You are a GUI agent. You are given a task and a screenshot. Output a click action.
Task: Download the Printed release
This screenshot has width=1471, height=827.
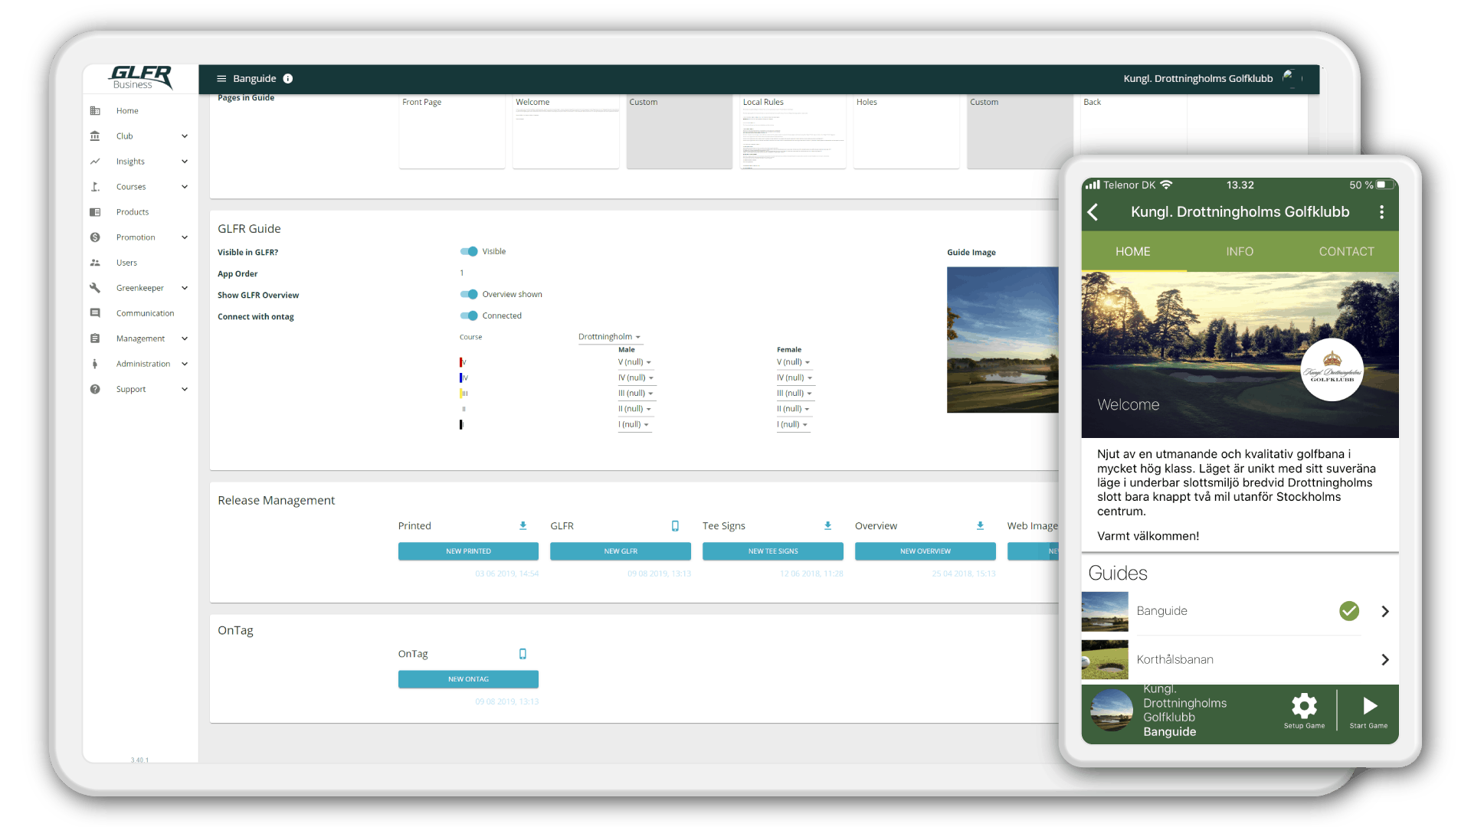523,526
